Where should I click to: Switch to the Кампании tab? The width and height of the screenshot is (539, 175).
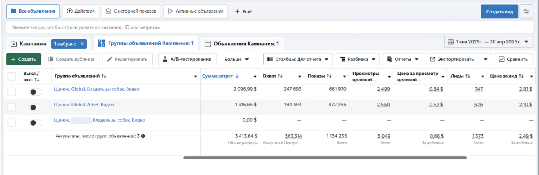29,44
